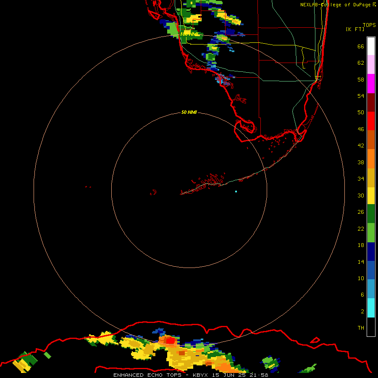Click the 38 value on the legend
Viewport: 378px width, 378px height.
tap(361, 162)
